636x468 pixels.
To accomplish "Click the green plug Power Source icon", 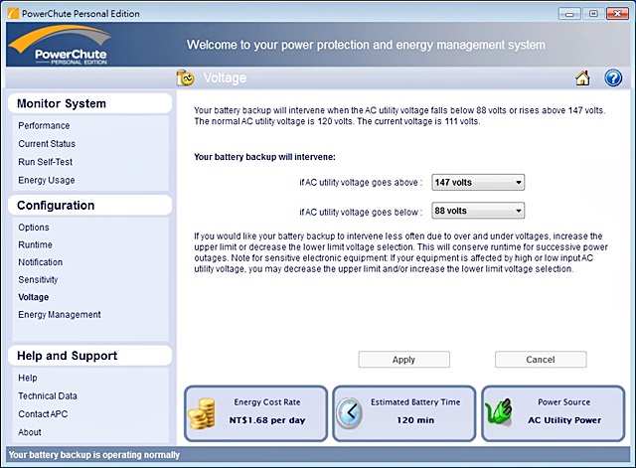I will [x=499, y=412].
